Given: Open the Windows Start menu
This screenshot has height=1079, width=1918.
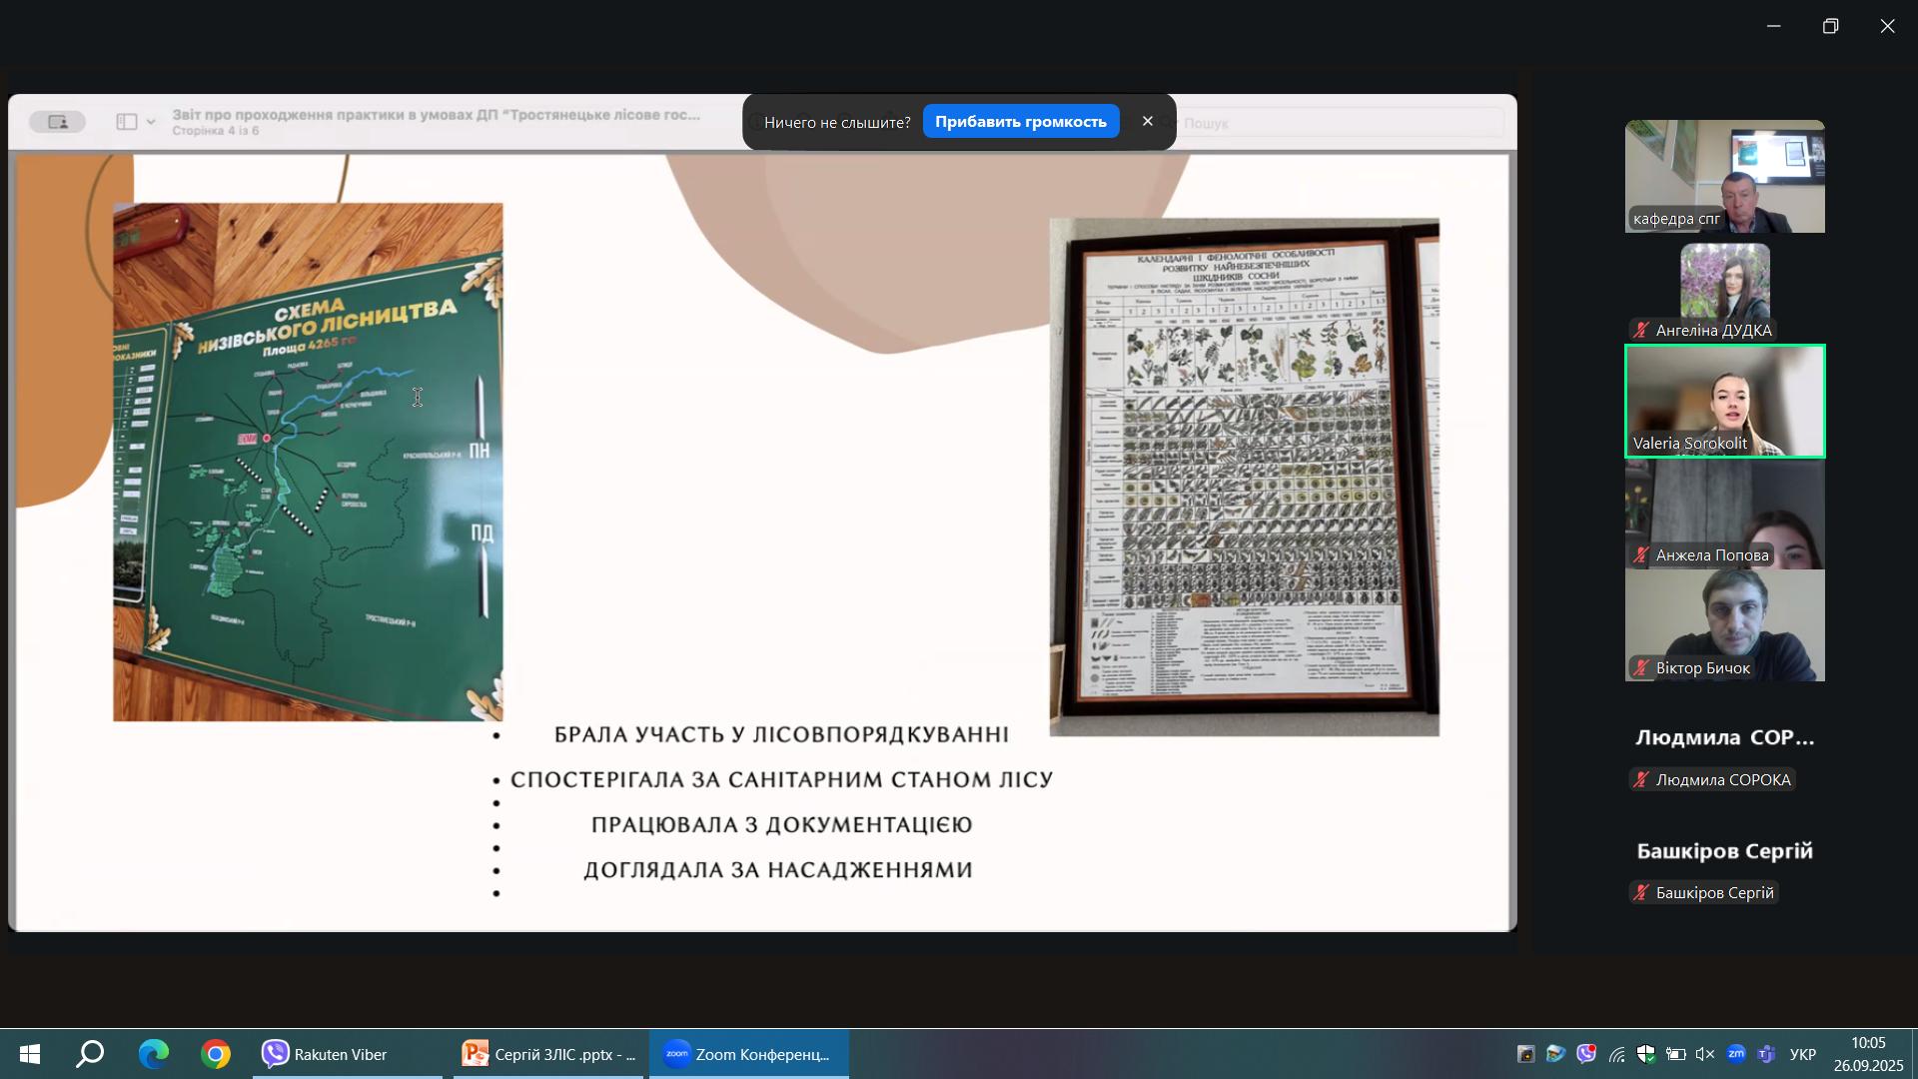Looking at the screenshot, I should [x=29, y=1054].
